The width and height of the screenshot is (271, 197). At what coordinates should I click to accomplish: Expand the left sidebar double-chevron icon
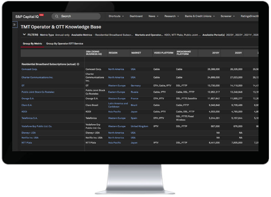(x=15, y=24)
